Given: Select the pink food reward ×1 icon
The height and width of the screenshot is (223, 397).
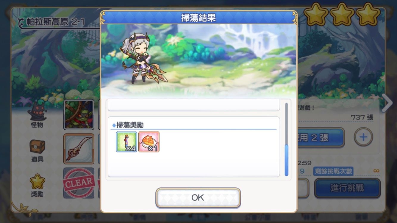Looking at the screenshot, I should click(x=149, y=142).
